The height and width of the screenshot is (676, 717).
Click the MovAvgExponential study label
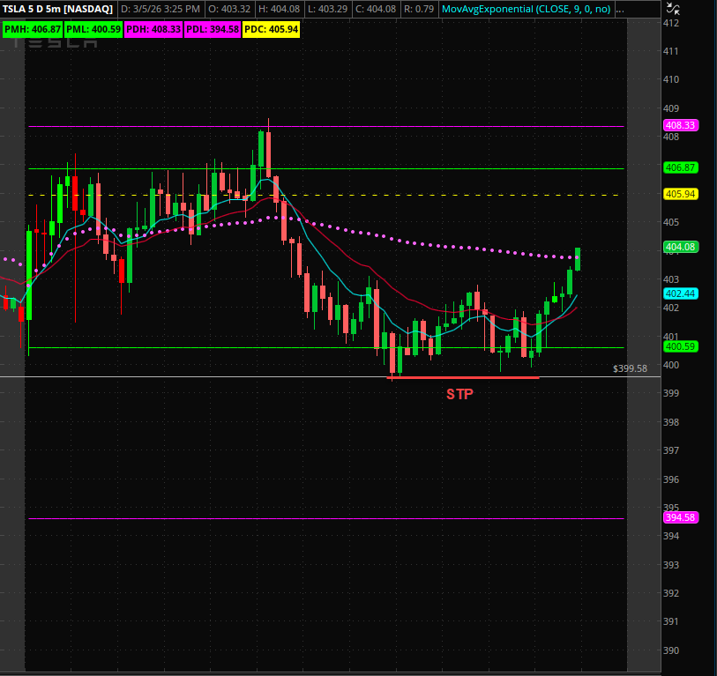[526, 9]
